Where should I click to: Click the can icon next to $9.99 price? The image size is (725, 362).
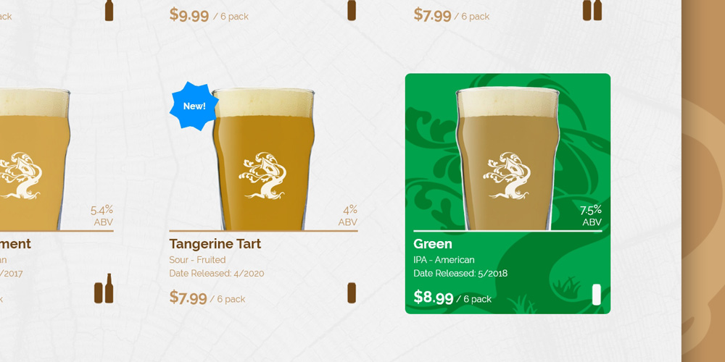pos(352,10)
